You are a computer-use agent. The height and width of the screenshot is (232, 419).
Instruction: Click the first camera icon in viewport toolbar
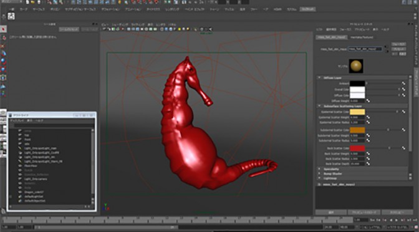pos(105,29)
